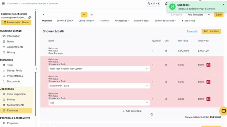Collapse the sidebar with chevron button

[37, 69]
